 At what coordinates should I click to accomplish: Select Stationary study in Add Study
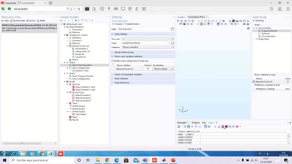265,34
